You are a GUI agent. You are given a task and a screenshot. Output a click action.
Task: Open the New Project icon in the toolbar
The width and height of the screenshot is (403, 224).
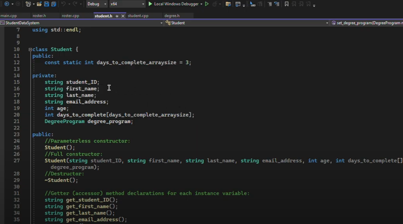(x=28, y=4)
